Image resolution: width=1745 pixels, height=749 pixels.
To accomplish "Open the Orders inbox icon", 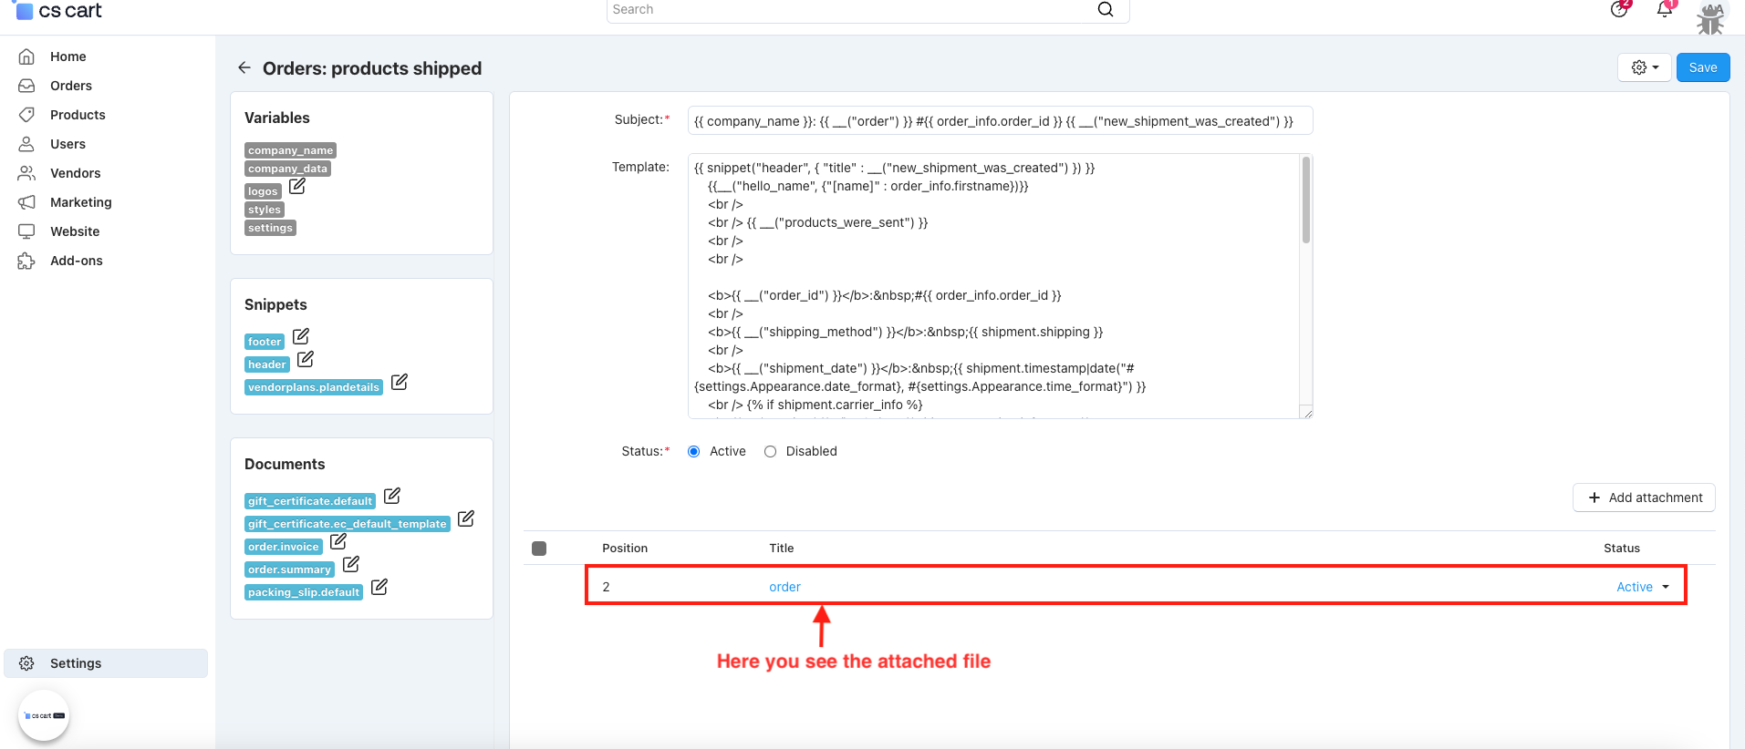I will (26, 86).
